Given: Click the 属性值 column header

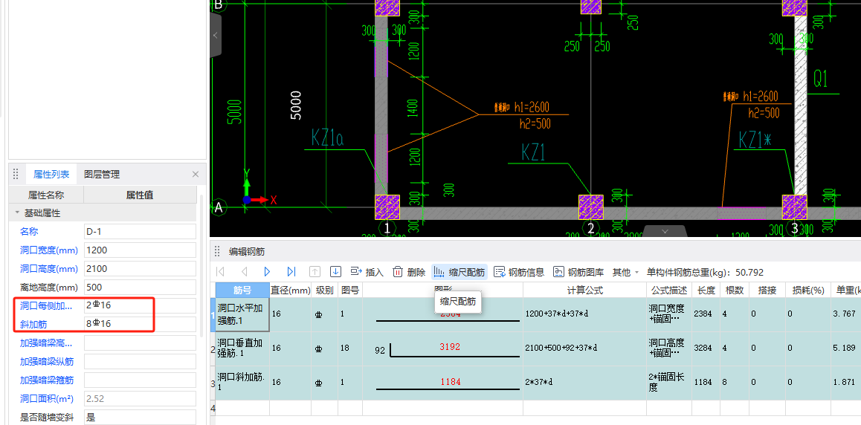Looking at the screenshot, I should tap(140, 195).
